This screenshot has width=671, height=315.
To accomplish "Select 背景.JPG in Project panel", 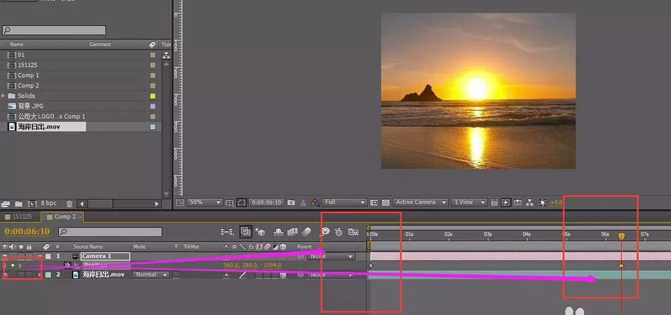I will [30, 106].
